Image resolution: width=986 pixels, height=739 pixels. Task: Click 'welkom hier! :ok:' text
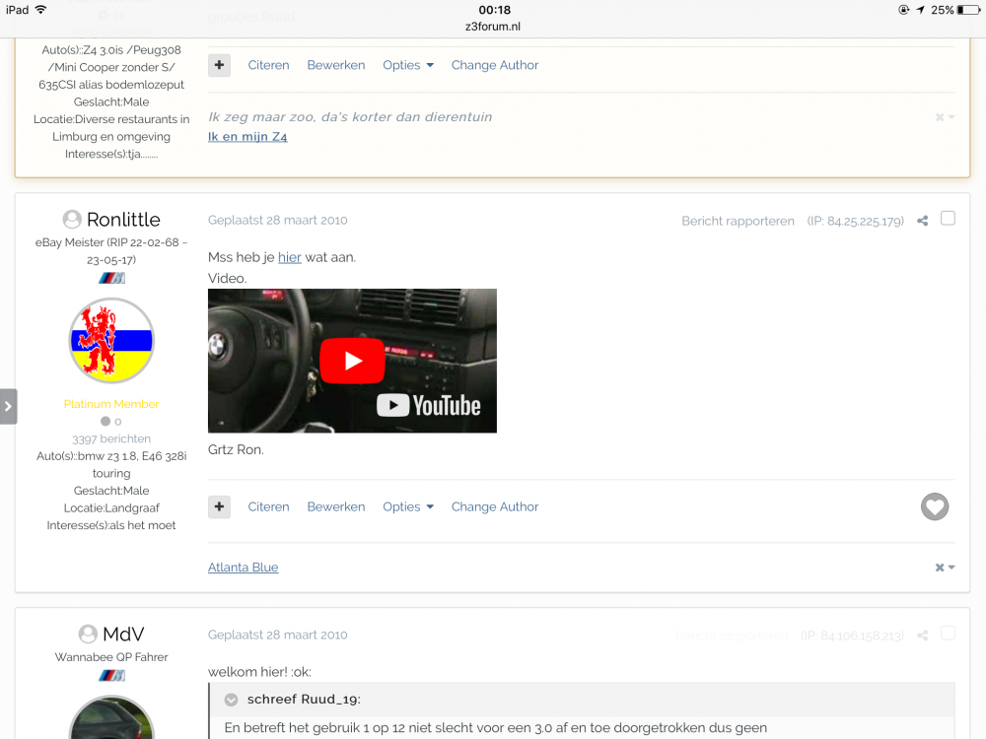[x=259, y=672]
